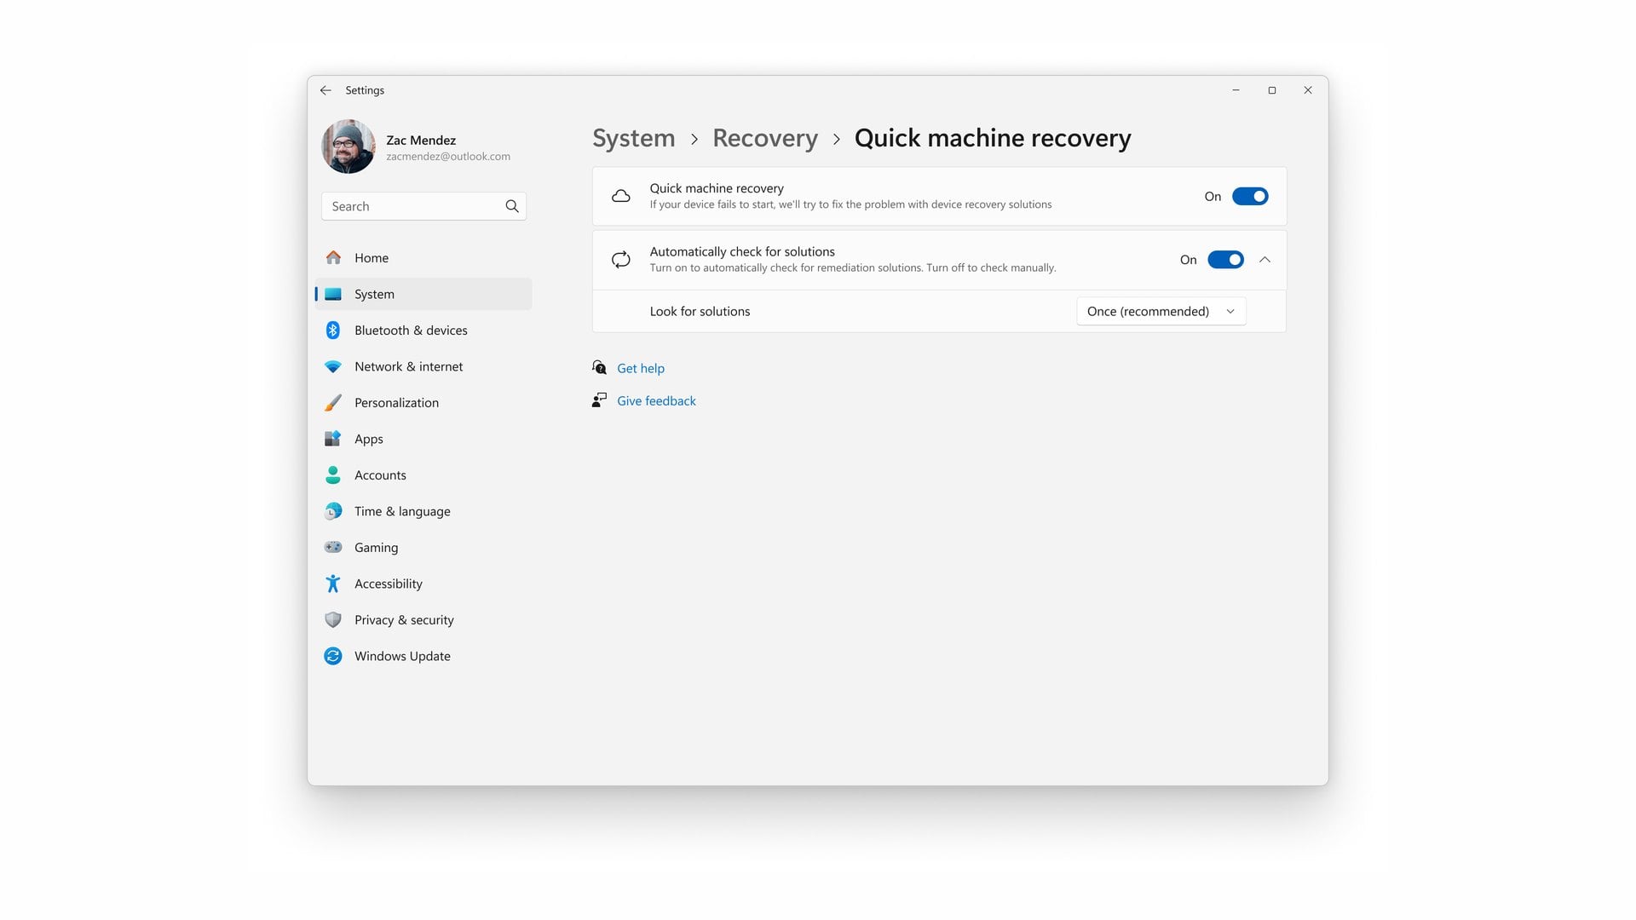Click the Accessibility figure icon
The width and height of the screenshot is (1636, 920).
click(333, 584)
